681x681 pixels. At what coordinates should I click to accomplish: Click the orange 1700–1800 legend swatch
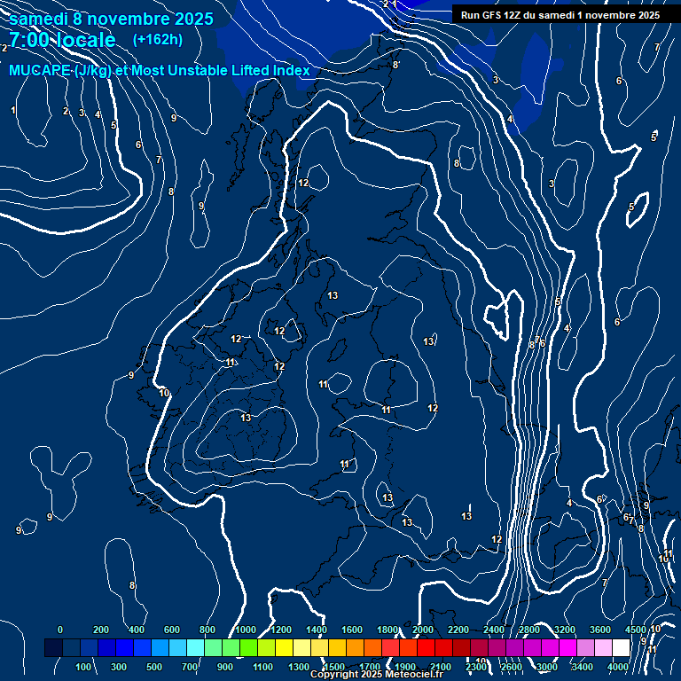373,647
